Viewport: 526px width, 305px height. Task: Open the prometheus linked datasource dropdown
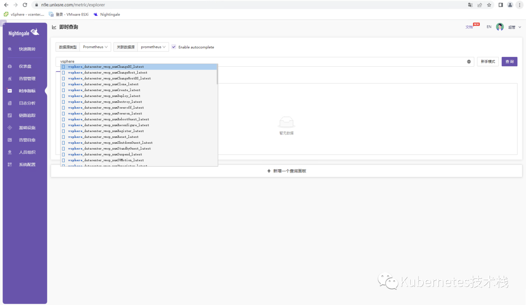(x=153, y=47)
